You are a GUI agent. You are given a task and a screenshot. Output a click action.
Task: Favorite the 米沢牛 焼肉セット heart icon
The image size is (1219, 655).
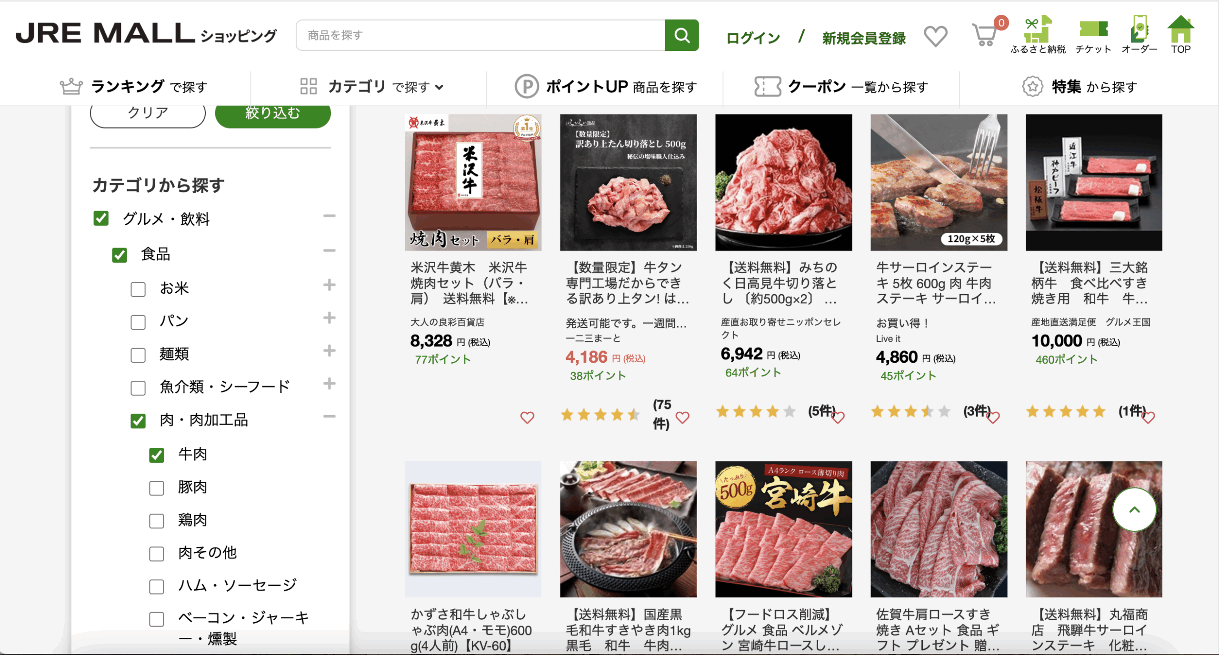(x=527, y=417)
